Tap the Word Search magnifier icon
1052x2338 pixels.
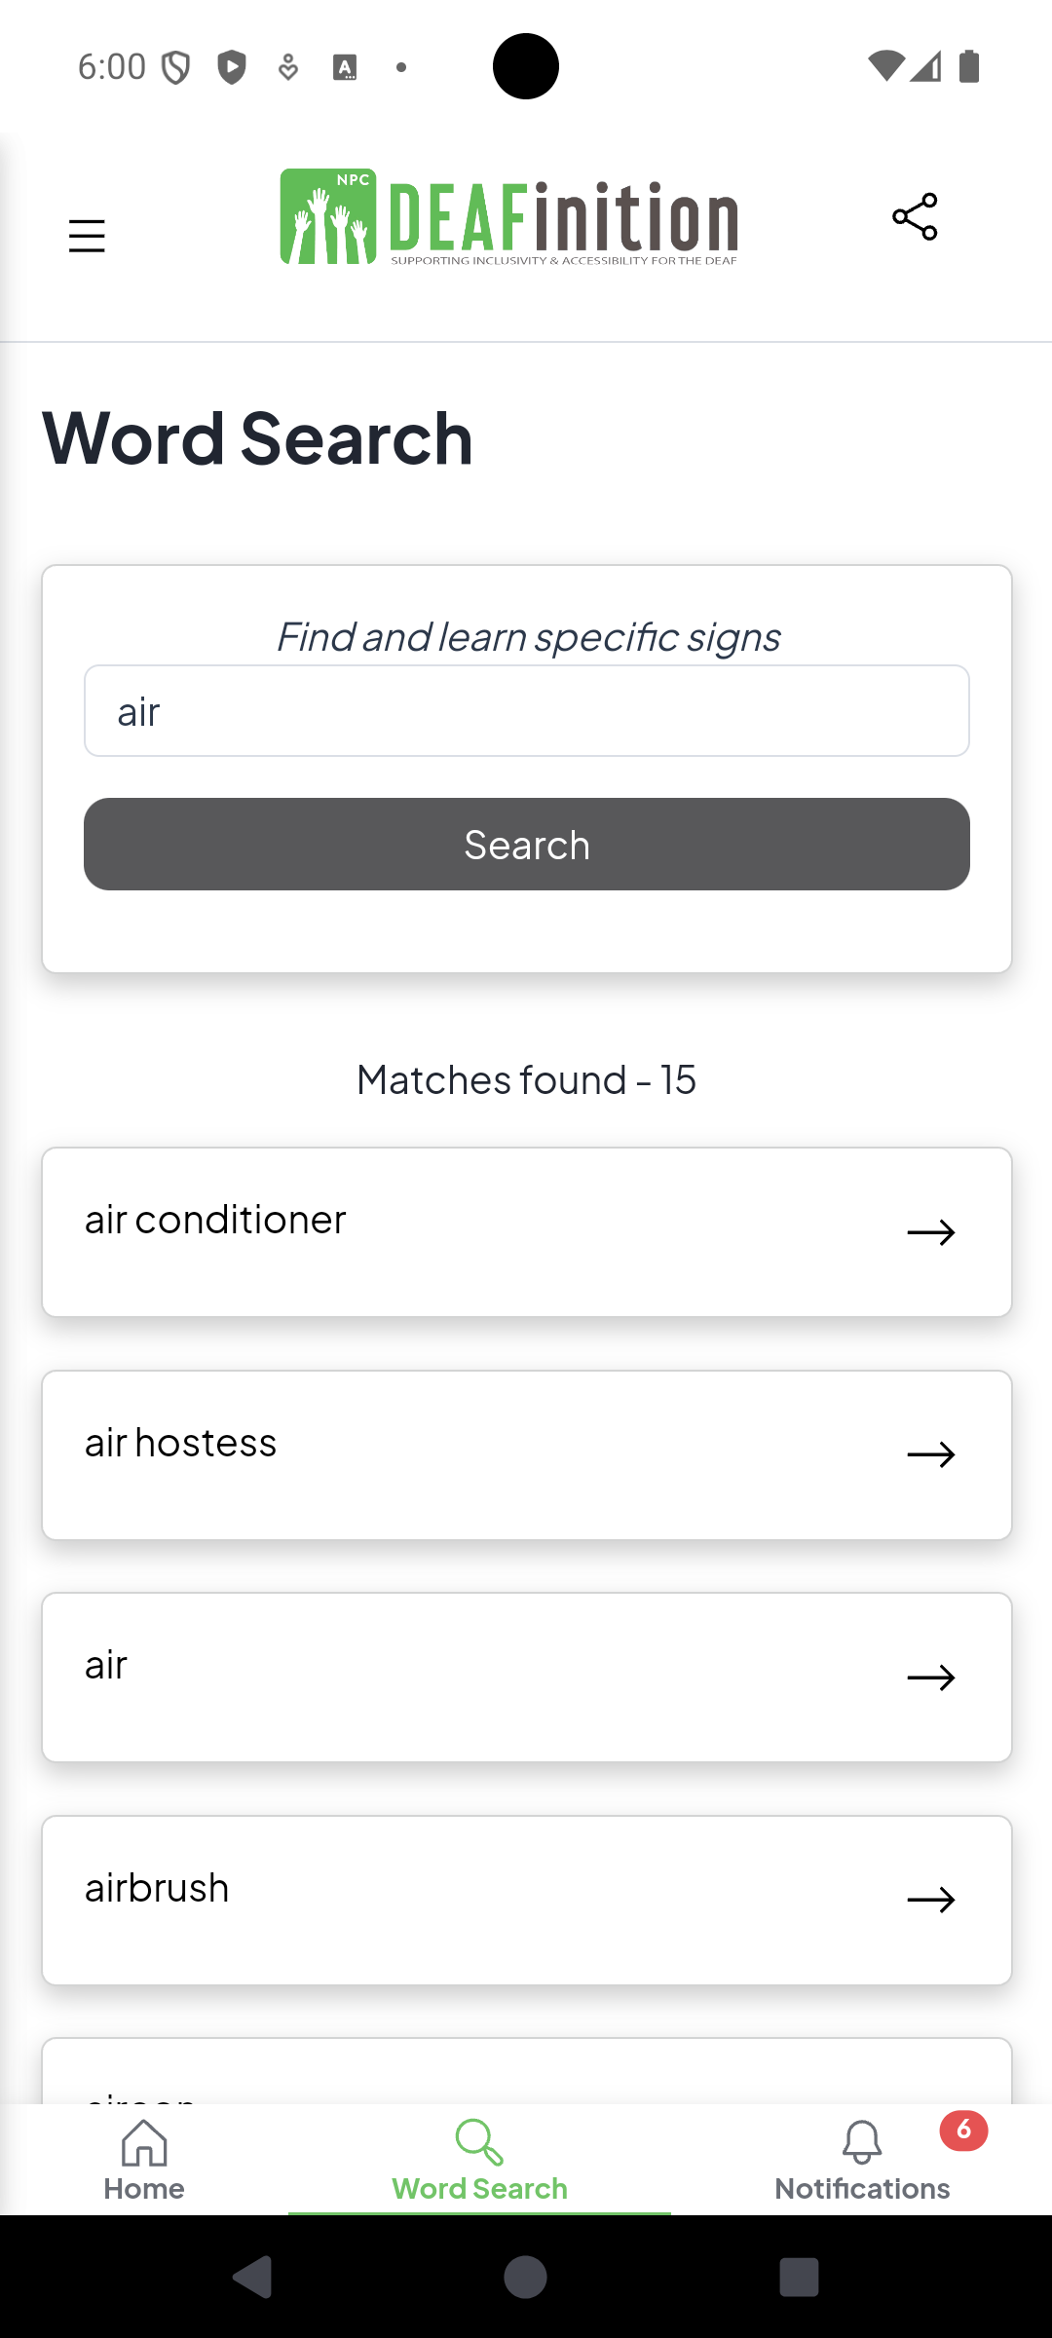click(479, 2141)
